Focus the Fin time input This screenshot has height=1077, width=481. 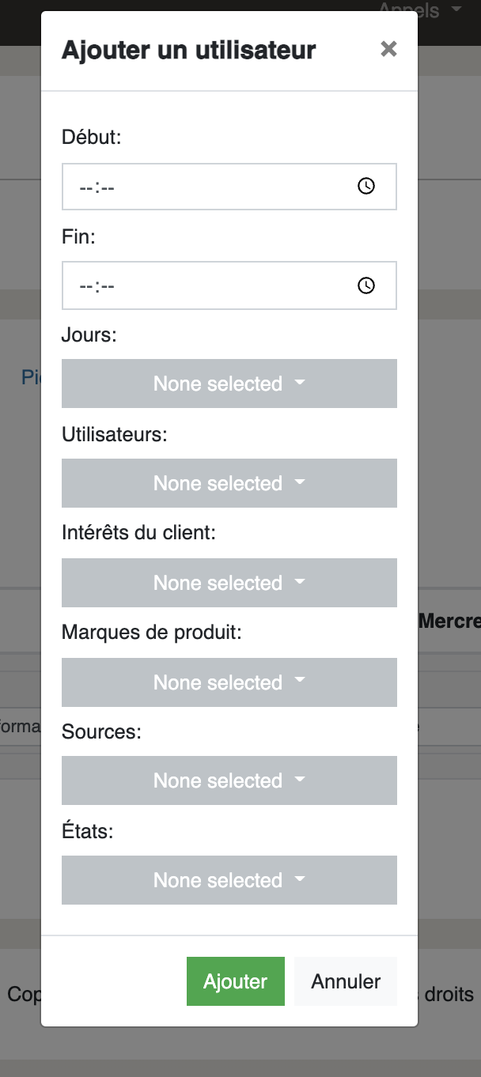pyautogui.click(x=229, y=285)
